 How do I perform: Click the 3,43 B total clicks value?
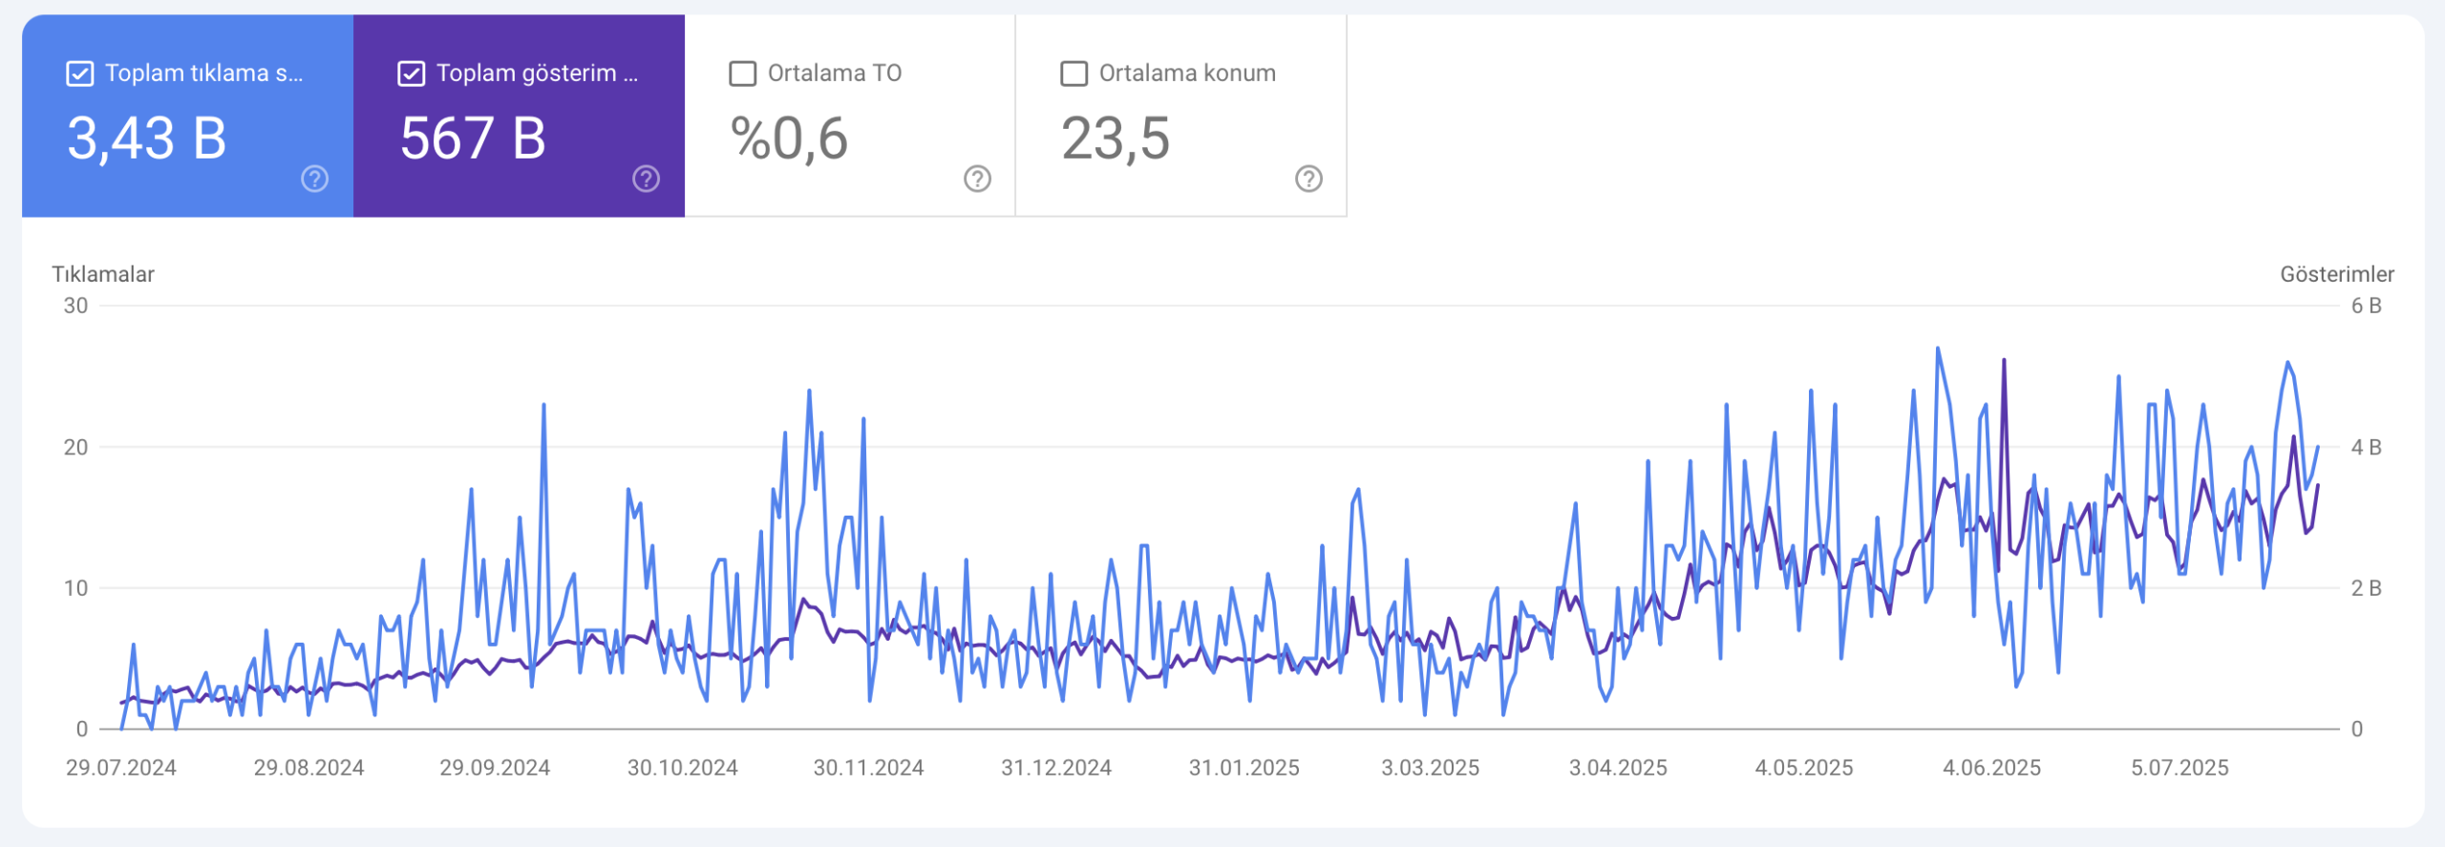[147, 138]
